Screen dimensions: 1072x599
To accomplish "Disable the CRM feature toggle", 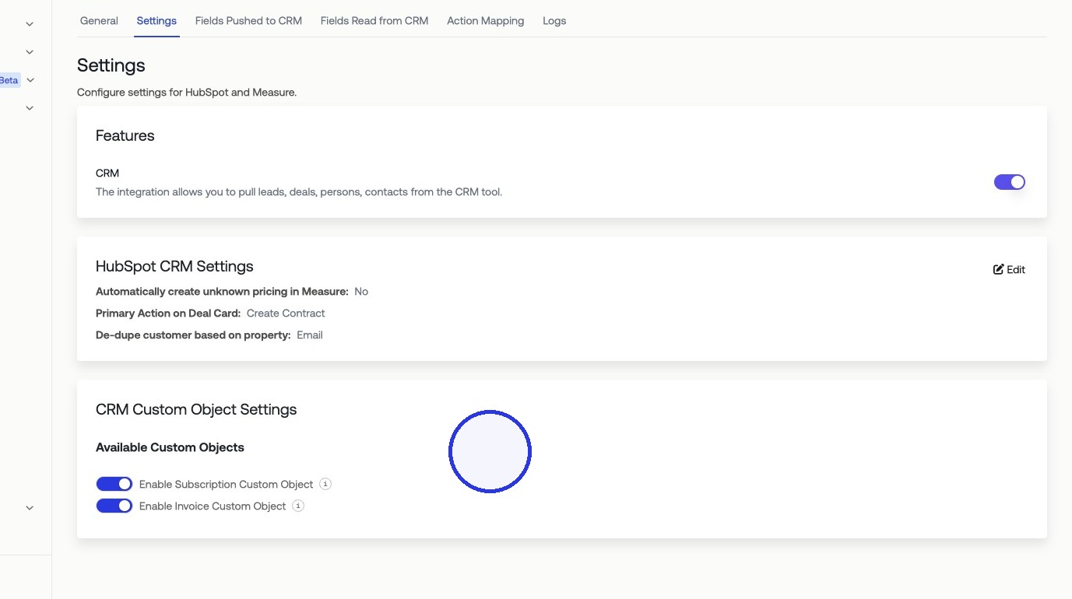I will click(1010, 182).
